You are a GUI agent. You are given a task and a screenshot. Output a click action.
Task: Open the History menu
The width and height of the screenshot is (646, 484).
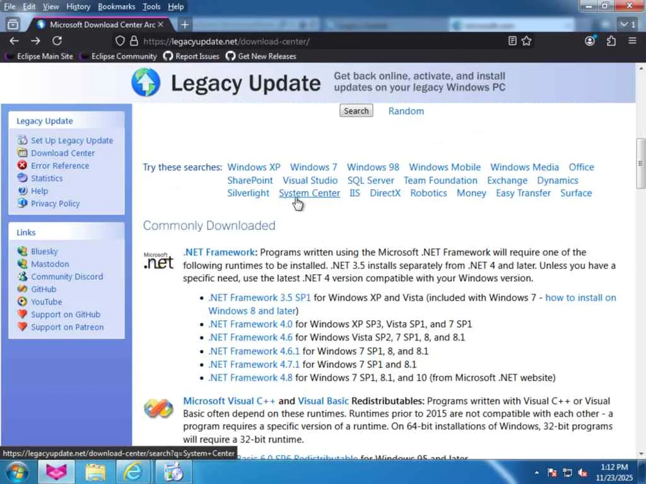coord(78,6)
